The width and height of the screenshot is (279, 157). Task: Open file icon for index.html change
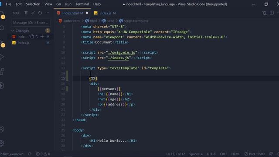click(x=32, y=37)
